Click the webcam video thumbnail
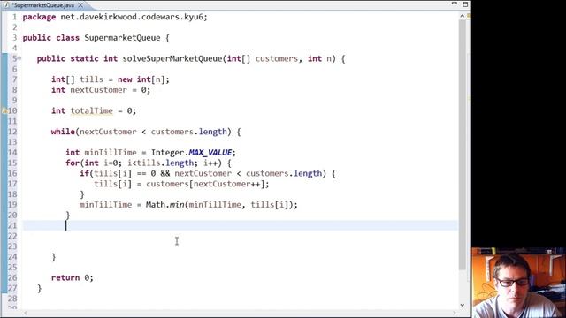 pos(518,283)
